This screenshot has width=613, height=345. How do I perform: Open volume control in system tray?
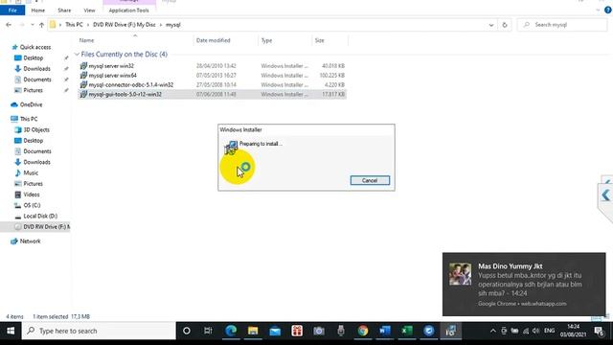click(536, 331)
